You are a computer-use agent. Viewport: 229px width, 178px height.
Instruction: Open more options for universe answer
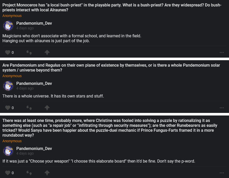click(x=222, y=108)
